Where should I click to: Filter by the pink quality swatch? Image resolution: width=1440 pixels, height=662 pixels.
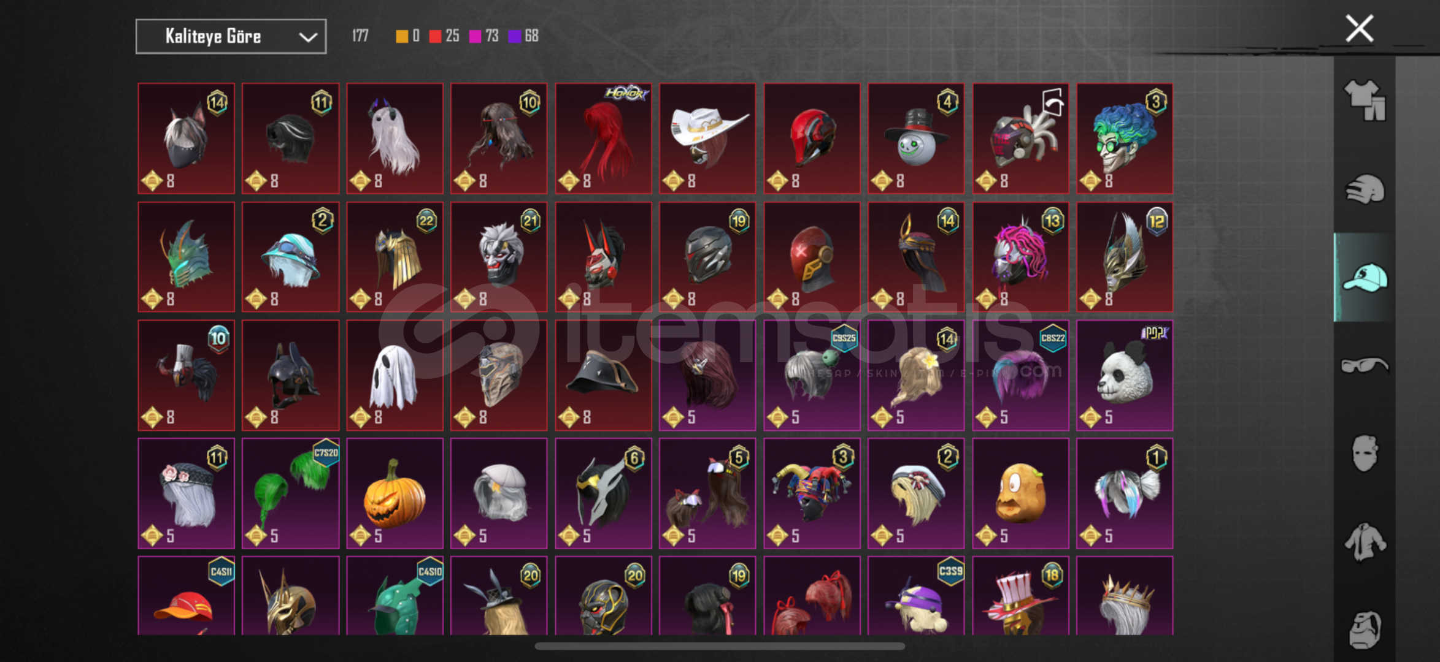[x=475, y=37]
